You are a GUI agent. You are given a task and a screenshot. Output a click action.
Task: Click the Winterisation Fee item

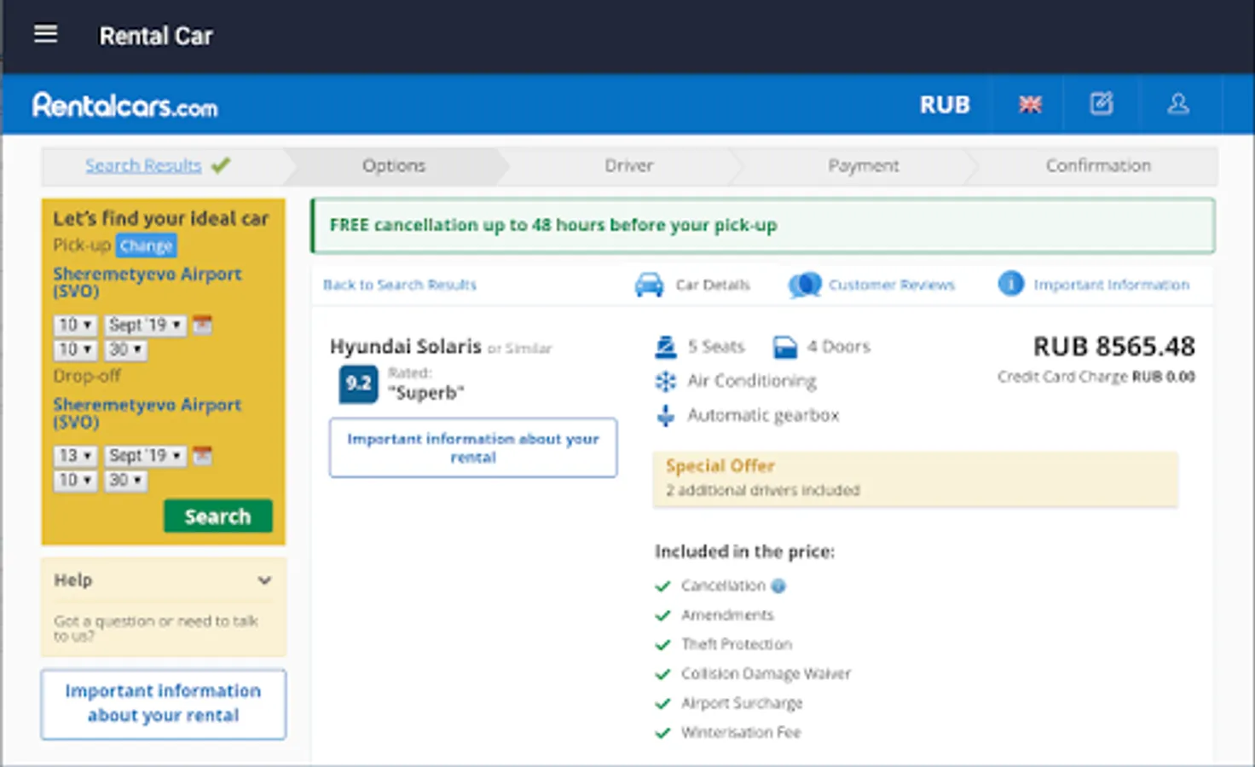741,732
